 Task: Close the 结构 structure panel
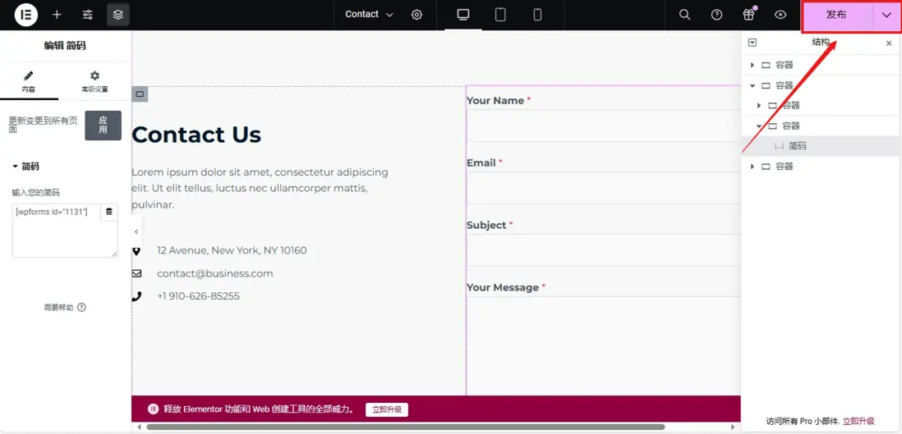point(889,43)
